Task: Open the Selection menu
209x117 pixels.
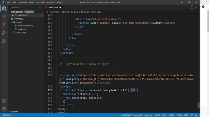Action: click(x=23, y=2)
